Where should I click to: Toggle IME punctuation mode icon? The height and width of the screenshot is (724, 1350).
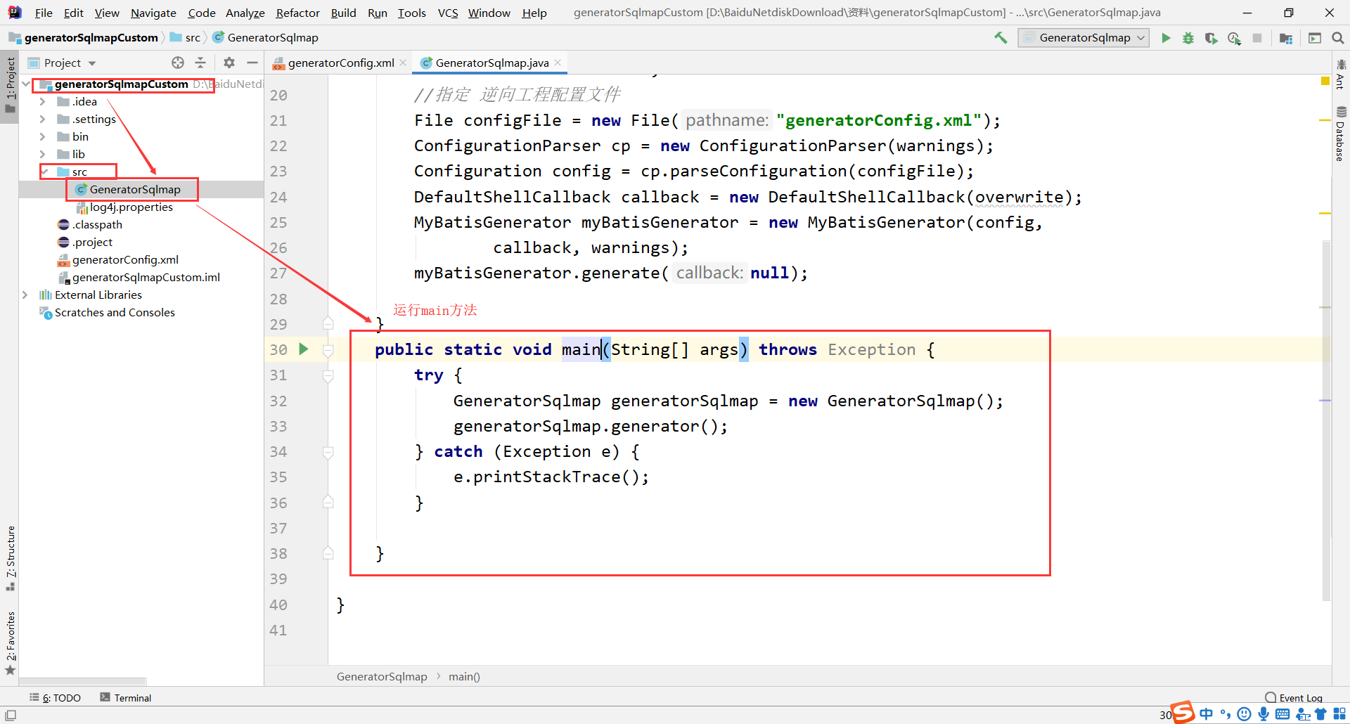click(x=1226, y=714)
